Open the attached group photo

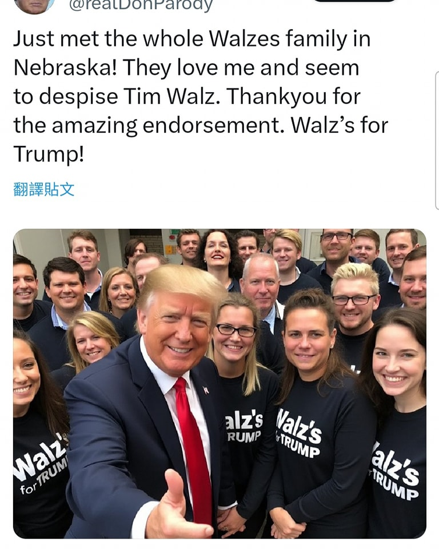(219, 383)
